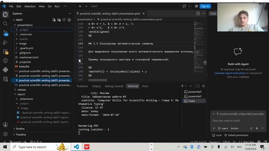Open the Extensions view
This screenshot has height=151, width=269.
[5, 52]
